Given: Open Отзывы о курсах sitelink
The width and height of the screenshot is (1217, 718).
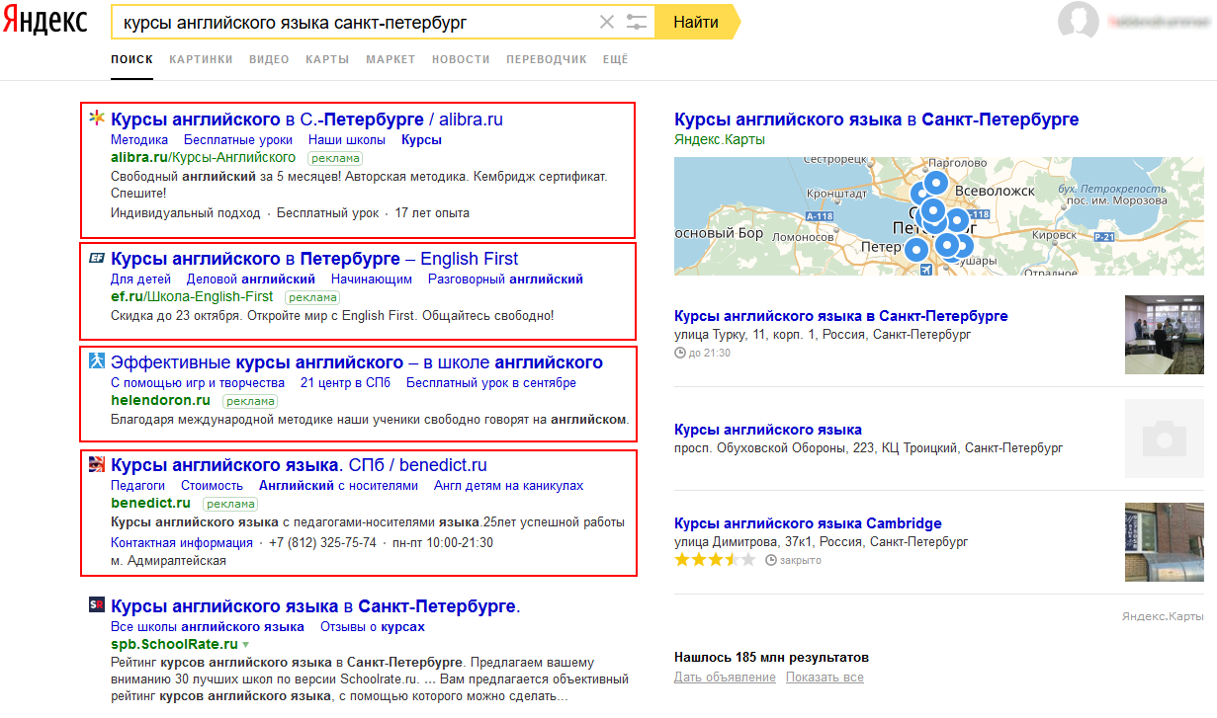Looking at the screenshot, I should [373, 627].
